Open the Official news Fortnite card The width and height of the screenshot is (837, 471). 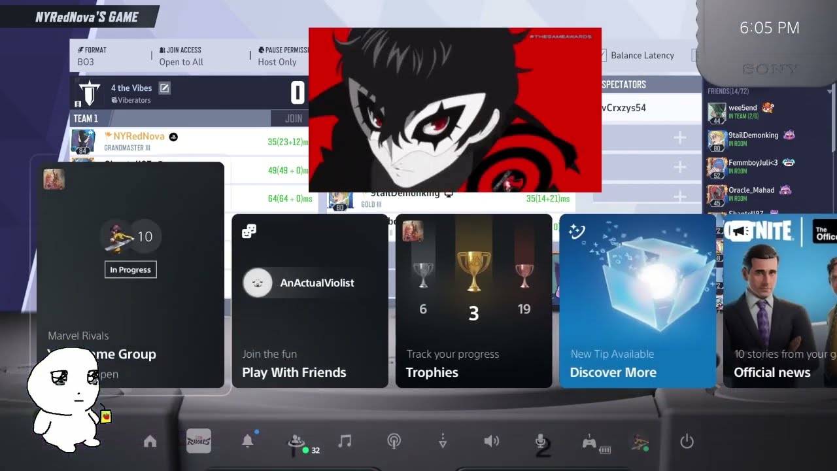pyautogui.click(x=780, y=301)
